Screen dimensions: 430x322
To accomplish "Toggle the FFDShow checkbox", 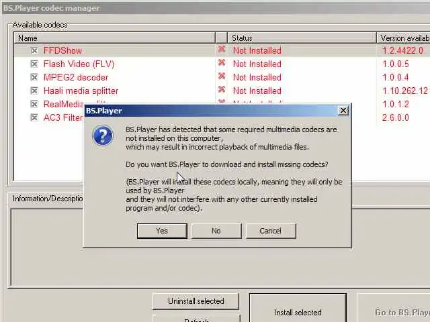I will (34, 51).
